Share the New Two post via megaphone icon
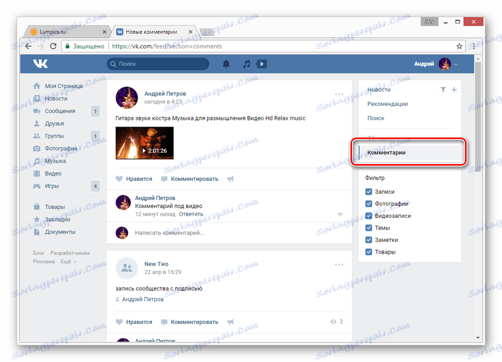The height and width of the screenshot is (362, 502). (230, 322)
